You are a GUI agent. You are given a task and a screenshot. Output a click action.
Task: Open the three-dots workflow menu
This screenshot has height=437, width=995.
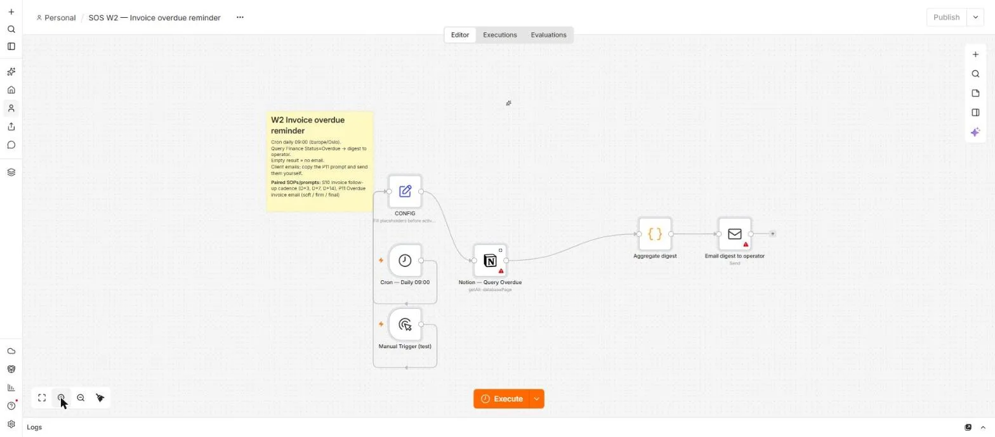240,18
